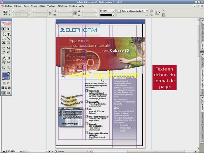The image size is (204, 153).
Task: Open the zoom level 103,91% dropdown
Action: [x=21, y=151]
